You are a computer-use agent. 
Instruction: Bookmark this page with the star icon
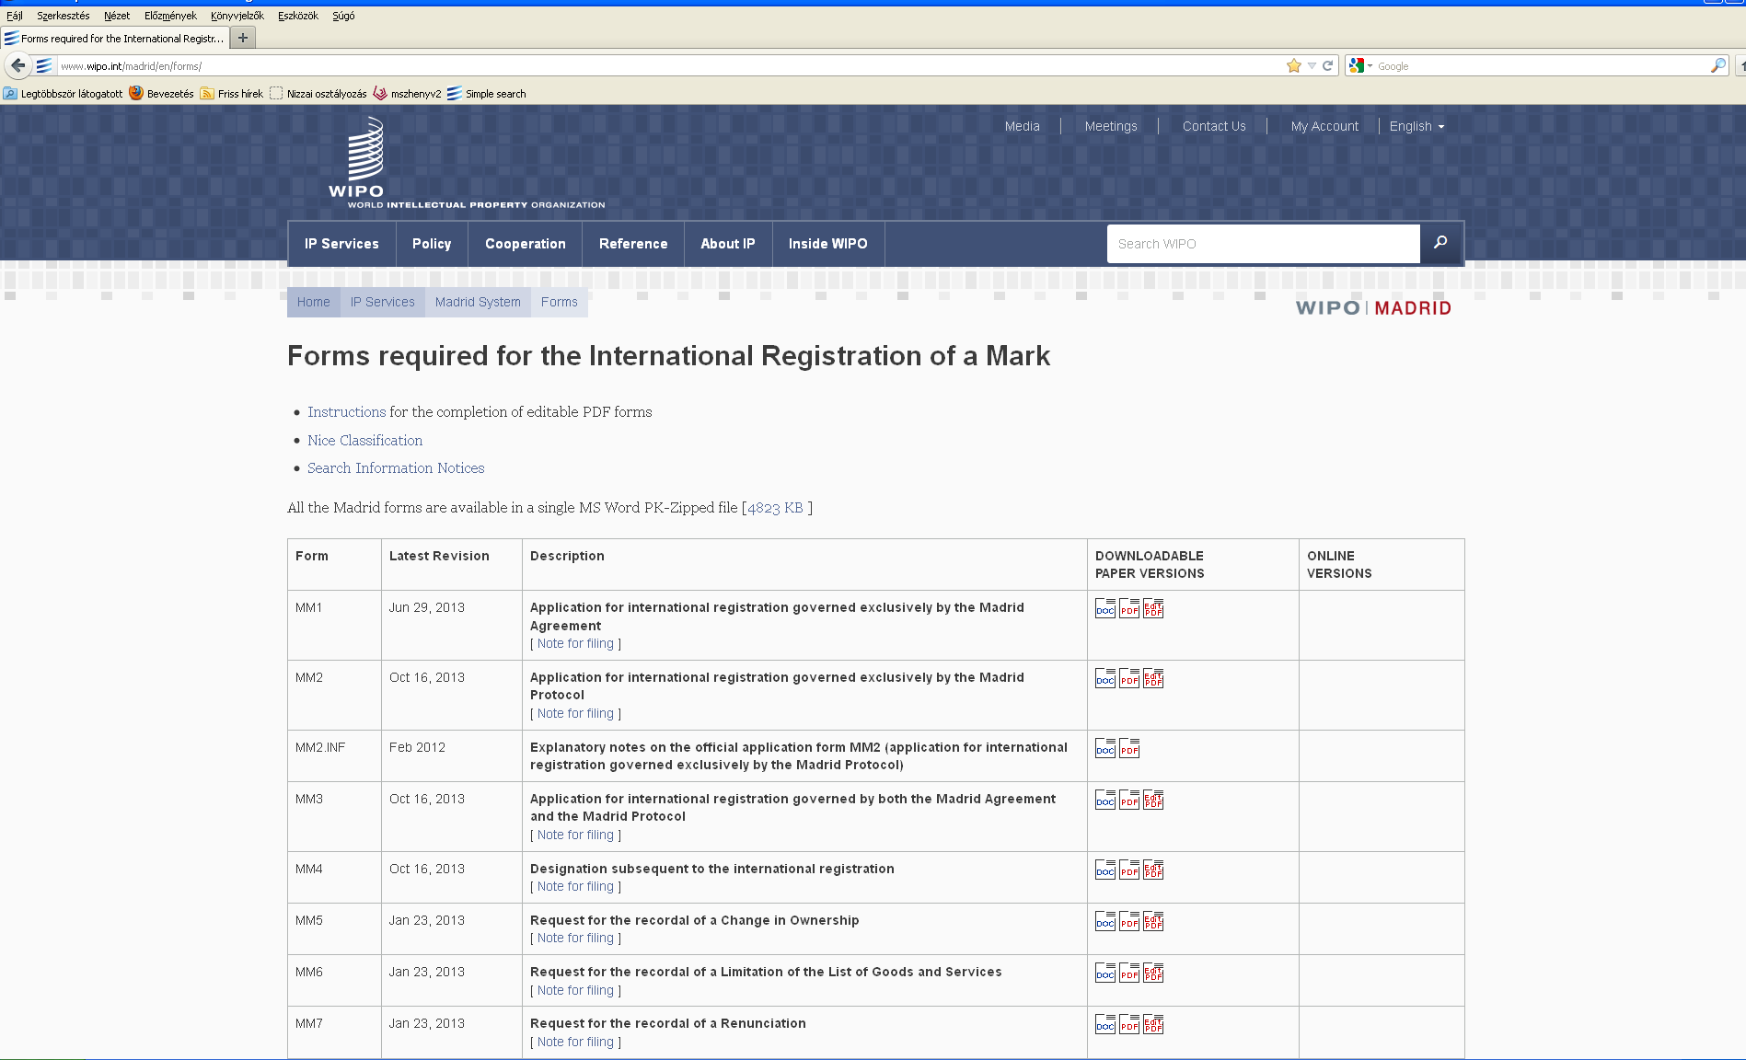pyautogui.click(x=1294, y=65)
